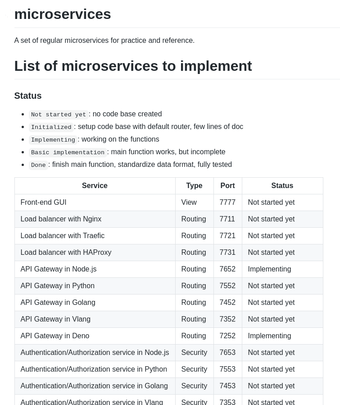
Task: Click port number 7252 in the table
Action: coord(227,336)
